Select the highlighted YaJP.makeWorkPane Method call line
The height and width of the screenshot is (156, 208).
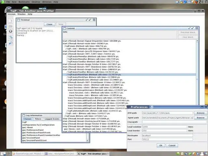129,75
